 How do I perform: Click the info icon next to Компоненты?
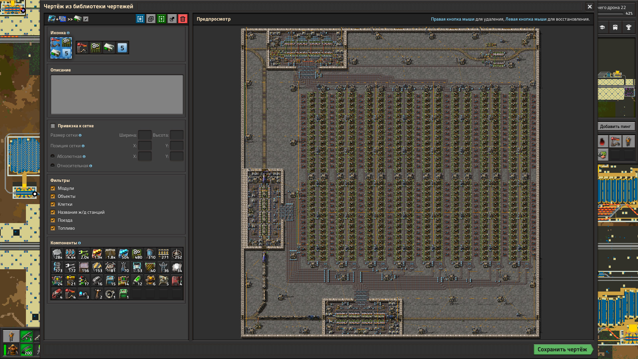coord(79,243)
